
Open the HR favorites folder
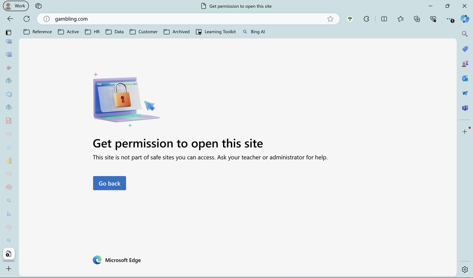92,32
